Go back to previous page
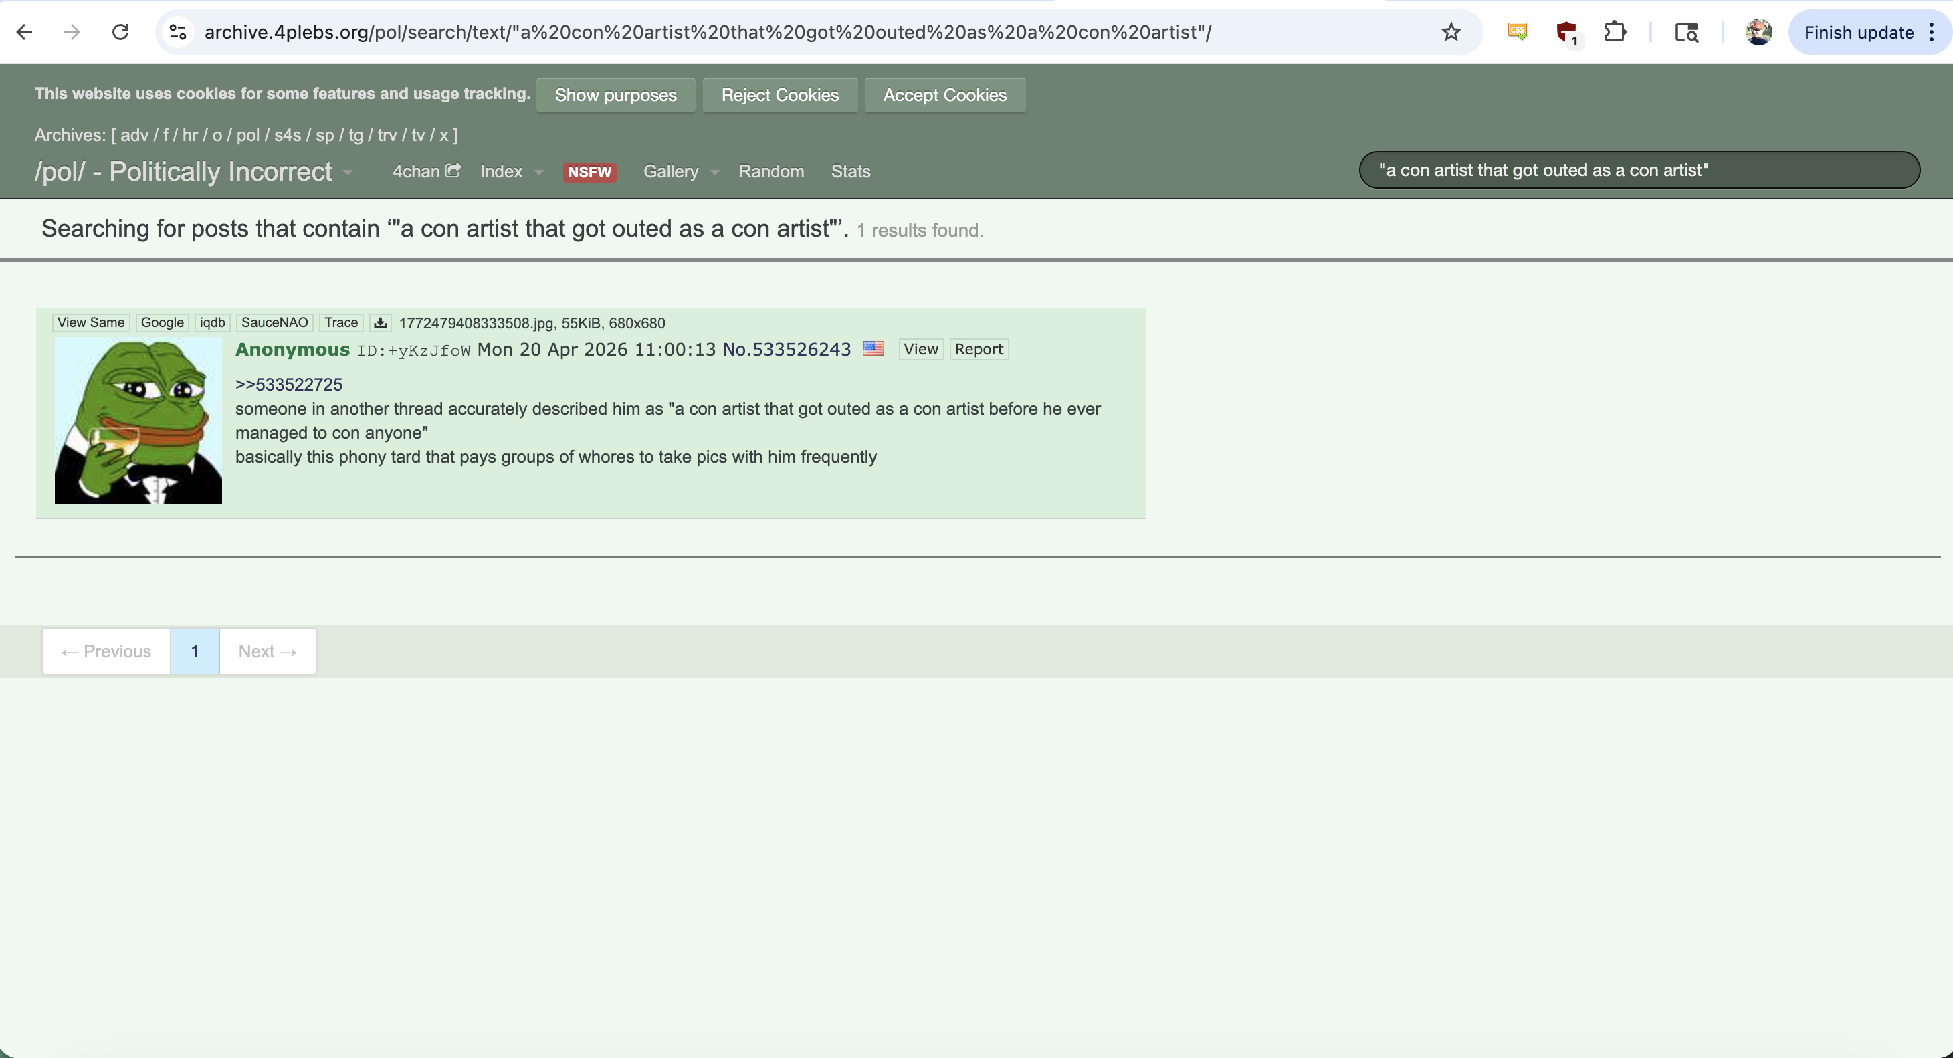Screen dimensions: 1953x1058 tap(24, 33)
